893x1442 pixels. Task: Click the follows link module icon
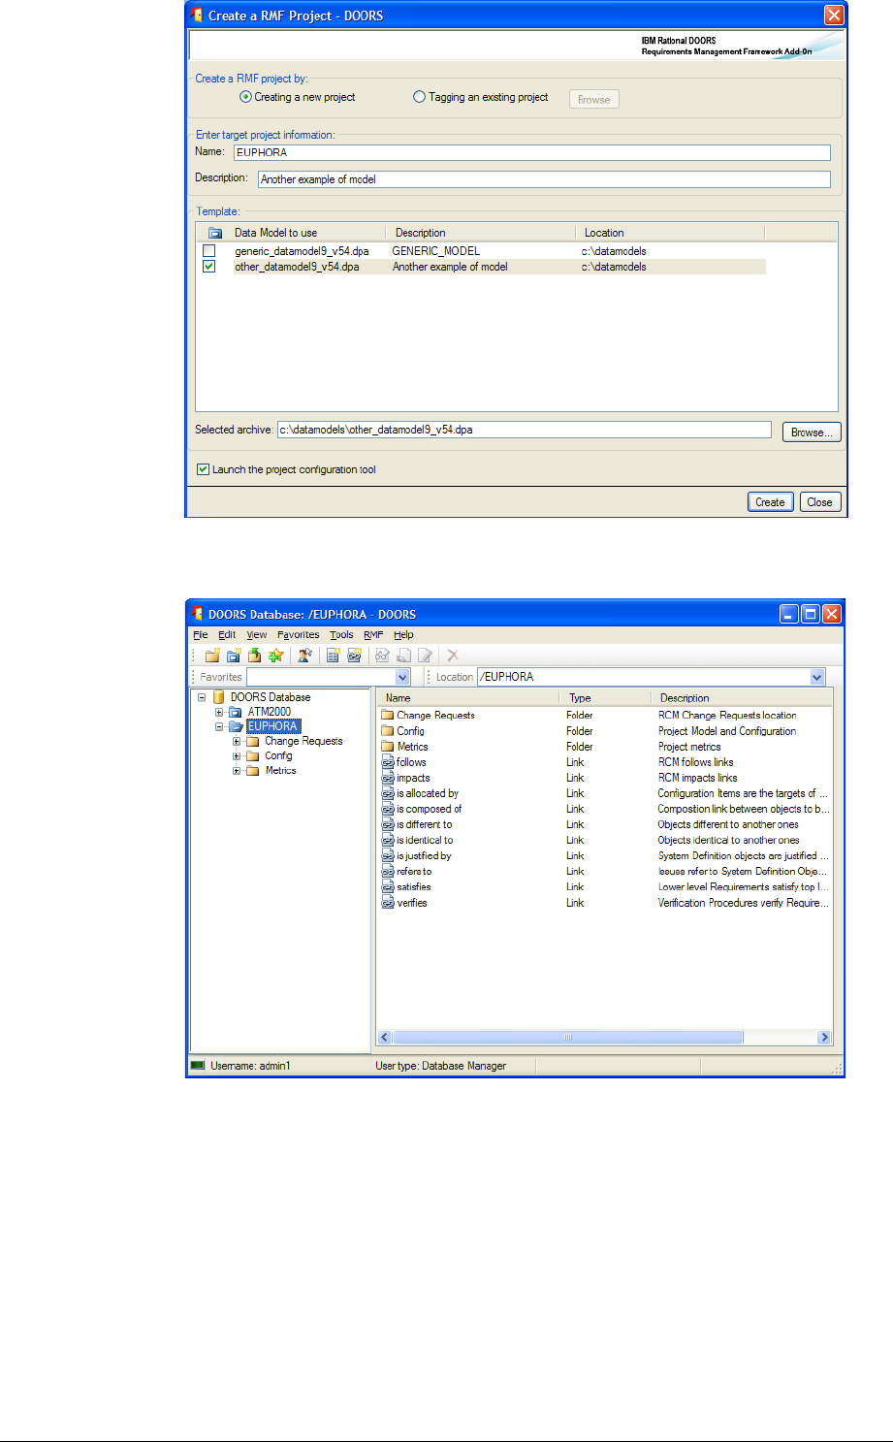[388, 762]
